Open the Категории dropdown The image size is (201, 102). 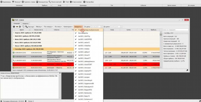68,27
